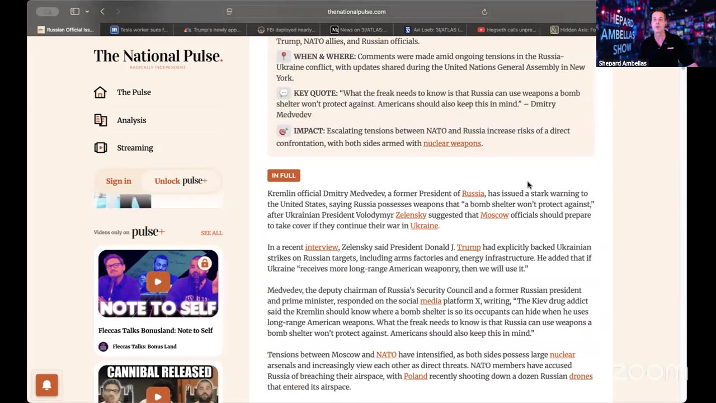716x403 pixels.
Task: Click the Shepard Ambellas name label
Action: [623, 64]
